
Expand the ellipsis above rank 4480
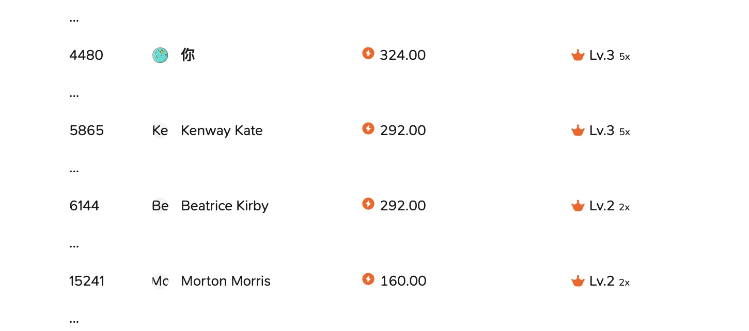pos(74,21)
